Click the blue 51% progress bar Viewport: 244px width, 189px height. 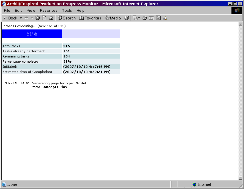32,34
